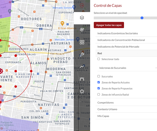The width and height of the screenshot is (157, 131).
Task: Open the layers stack icon tab
Action: click(x=82, y=18)
